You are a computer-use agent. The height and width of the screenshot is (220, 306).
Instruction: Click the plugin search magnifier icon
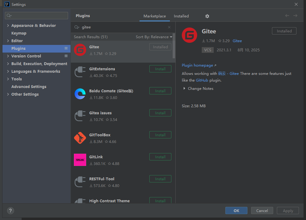pos(77,27)
